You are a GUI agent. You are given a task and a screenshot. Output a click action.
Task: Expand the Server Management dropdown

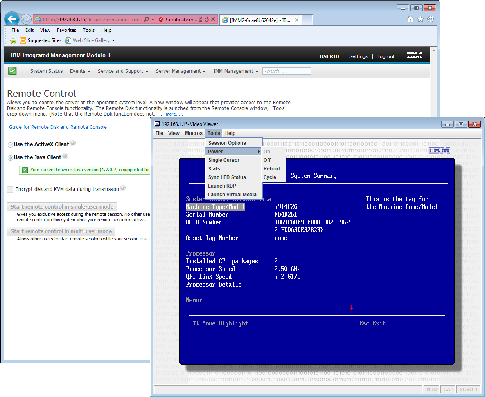pyautogui.click(x=180, y=71)
